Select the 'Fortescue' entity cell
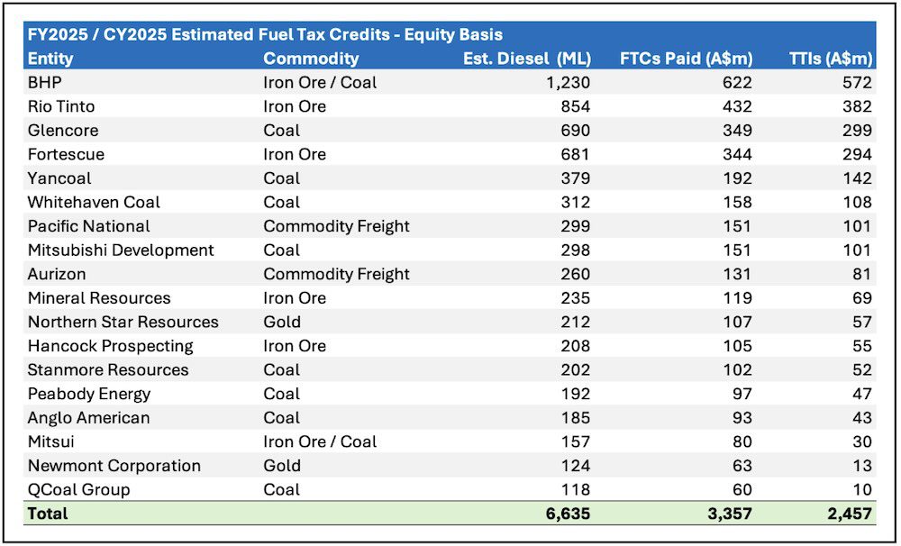This screenshot has height=546, width=901. coord(66,154)
